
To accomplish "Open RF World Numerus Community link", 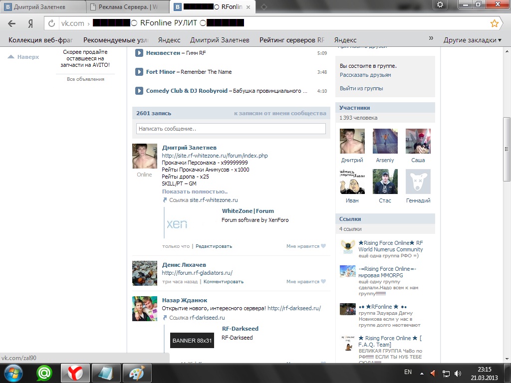I will point(390,246).
